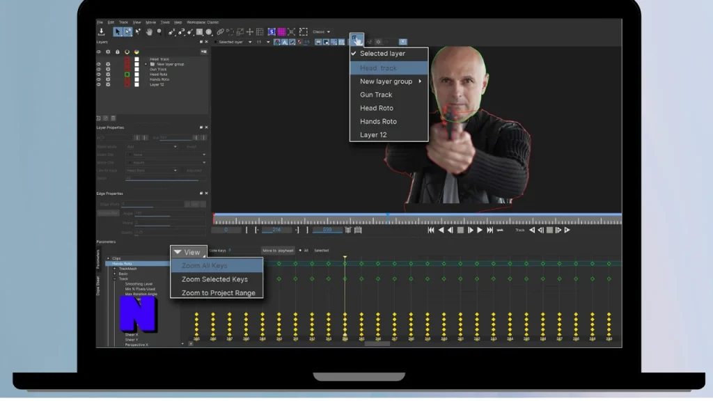Select the arrow Pick tool
The height and width of the screenshot is (401, 713).
(x=117, y=31)
